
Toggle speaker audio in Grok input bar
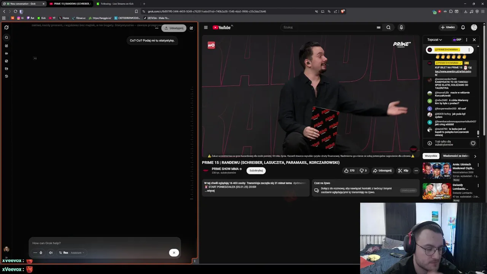(51, 253)
